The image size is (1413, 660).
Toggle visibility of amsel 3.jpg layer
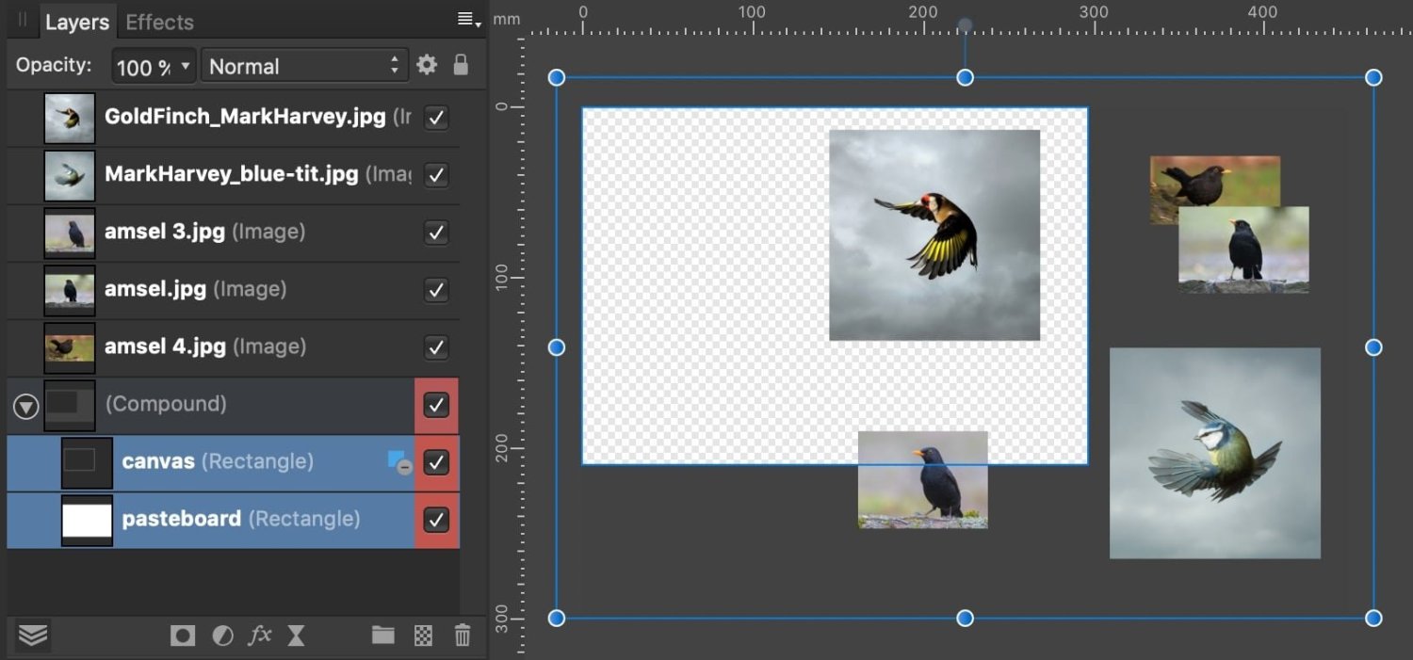tap(436, 232)
